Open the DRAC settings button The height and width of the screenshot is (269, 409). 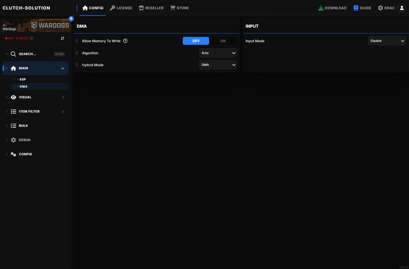tap(386, 8)
